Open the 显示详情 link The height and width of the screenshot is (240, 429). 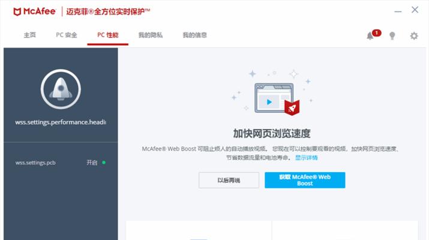306,158
